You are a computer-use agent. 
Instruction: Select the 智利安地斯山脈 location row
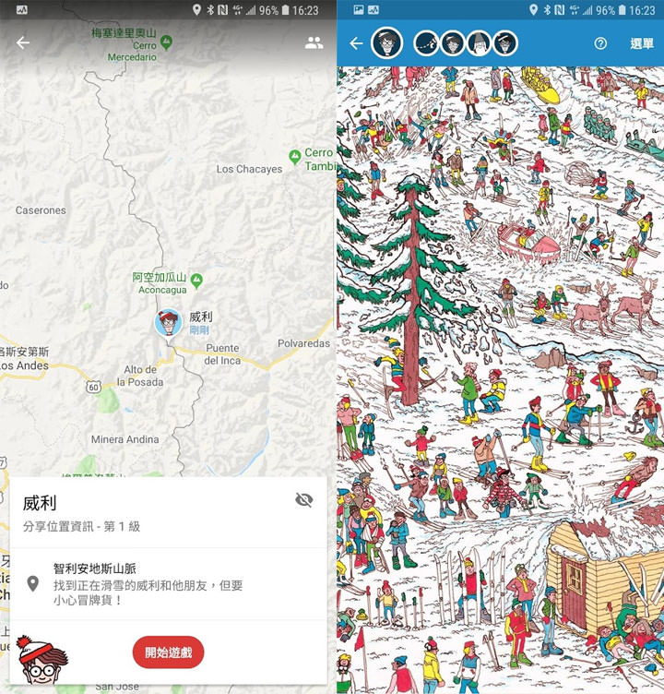[x=168, y=584]
